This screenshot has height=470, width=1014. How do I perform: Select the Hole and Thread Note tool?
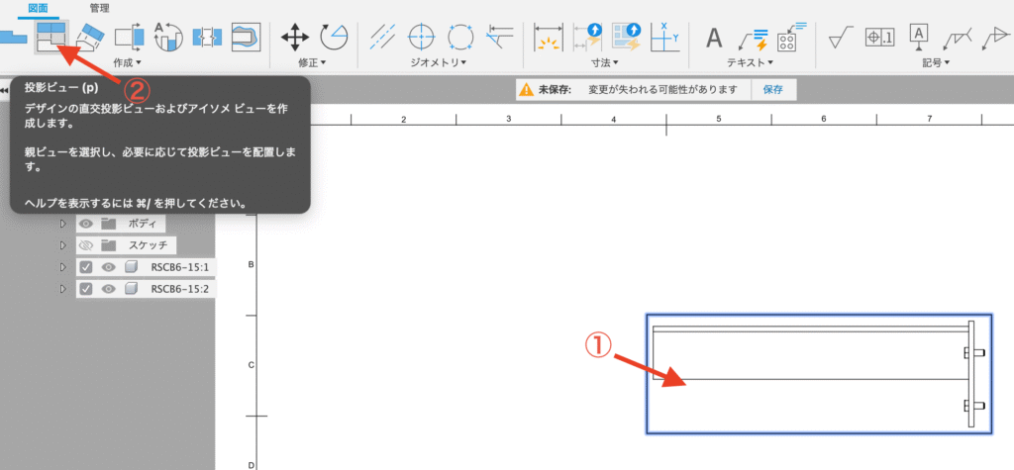click(793, 38)
